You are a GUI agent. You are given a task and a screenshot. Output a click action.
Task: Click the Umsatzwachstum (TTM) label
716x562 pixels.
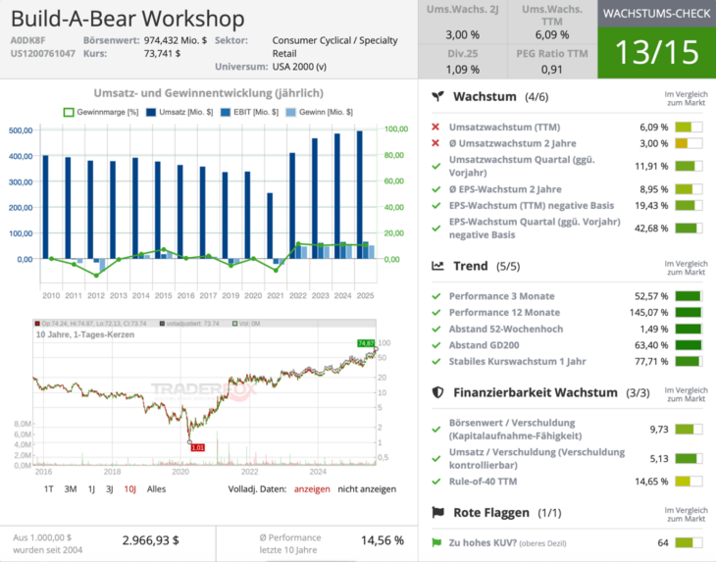[504, 127]
